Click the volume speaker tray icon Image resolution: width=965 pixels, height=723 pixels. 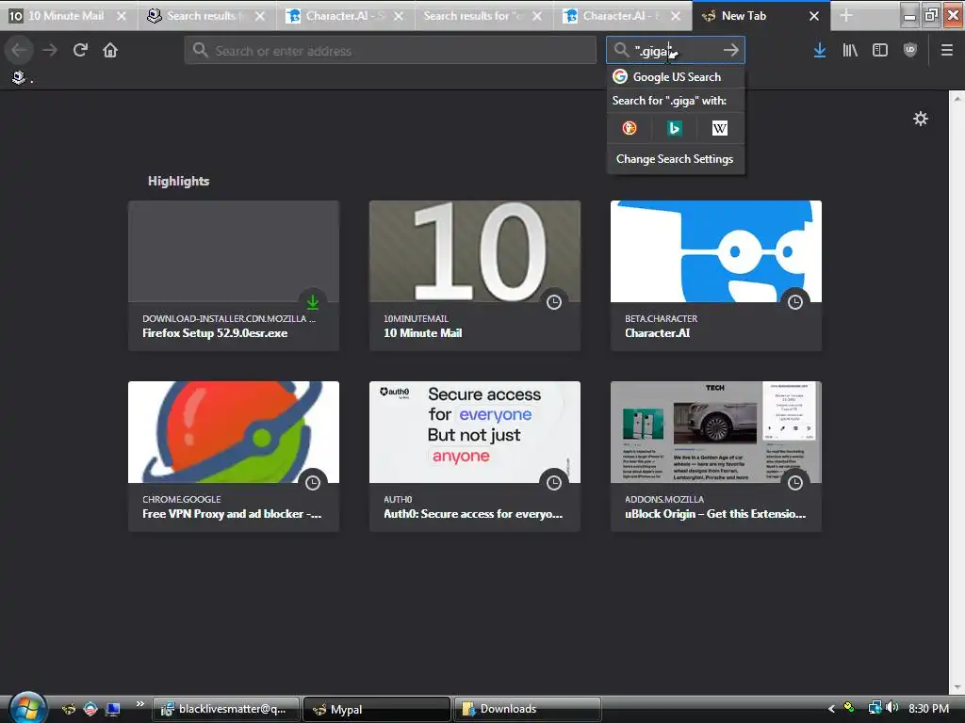[892, 708]
